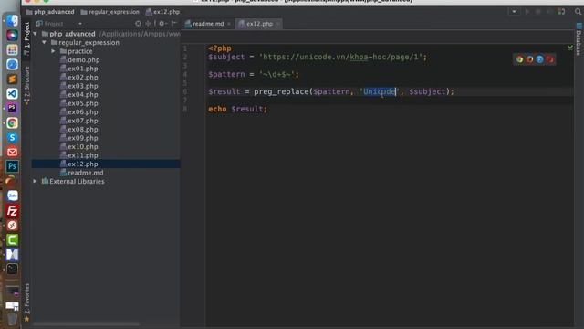
Task: Open in Chrome browser icon in editor
Action: [519, 59]
